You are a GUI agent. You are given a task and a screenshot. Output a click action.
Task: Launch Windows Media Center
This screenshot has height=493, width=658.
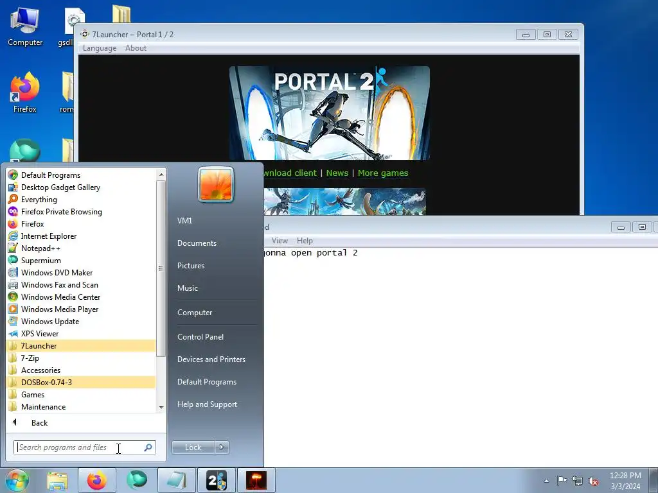point(82,297)
